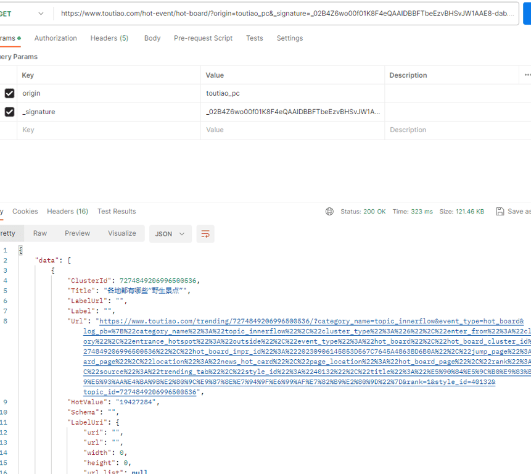531x474 pixels.
Task: Click the "data" key on line 2
Action: pyautogui.click(x=47, y=260)
